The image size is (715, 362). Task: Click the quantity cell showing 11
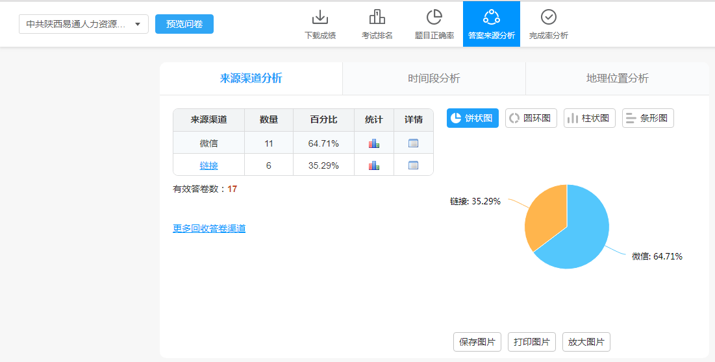click(269, 143)
